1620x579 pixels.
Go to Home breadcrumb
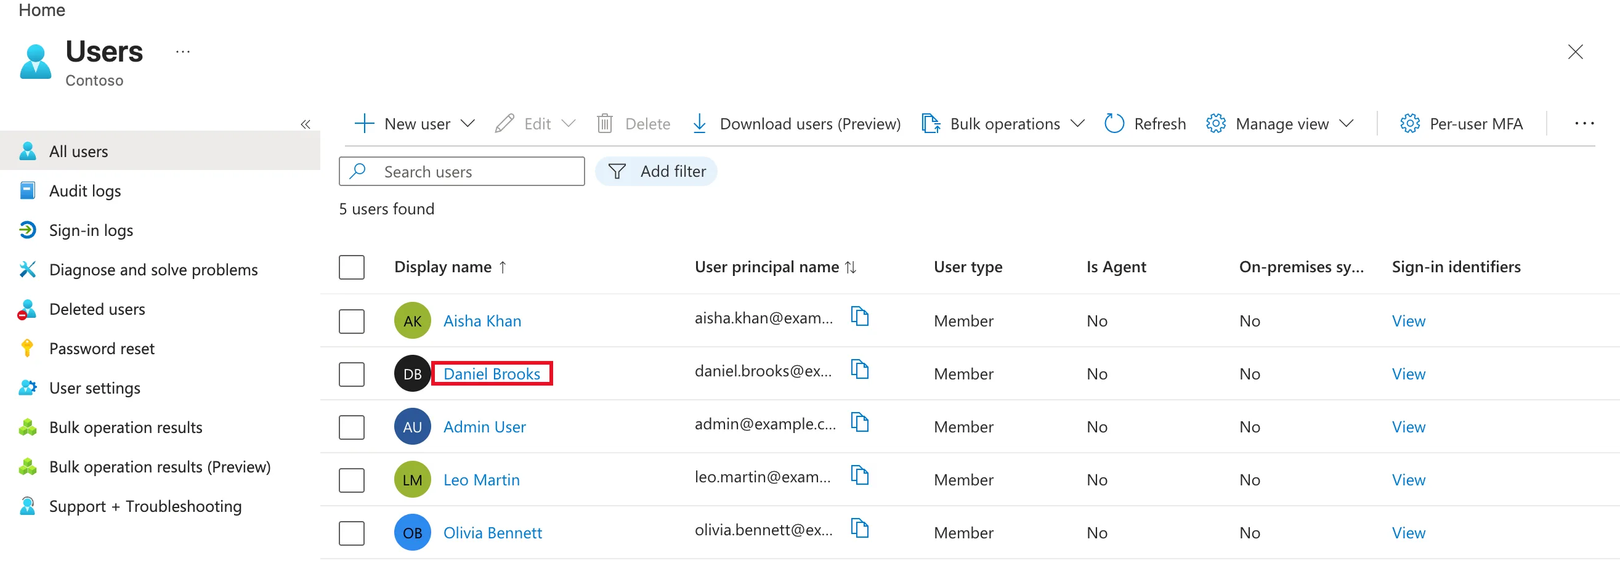tap(41, 9)
